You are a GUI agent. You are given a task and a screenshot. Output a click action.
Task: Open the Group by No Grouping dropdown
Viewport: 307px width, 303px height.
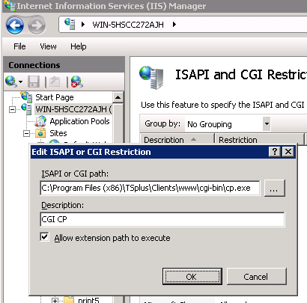267,123
